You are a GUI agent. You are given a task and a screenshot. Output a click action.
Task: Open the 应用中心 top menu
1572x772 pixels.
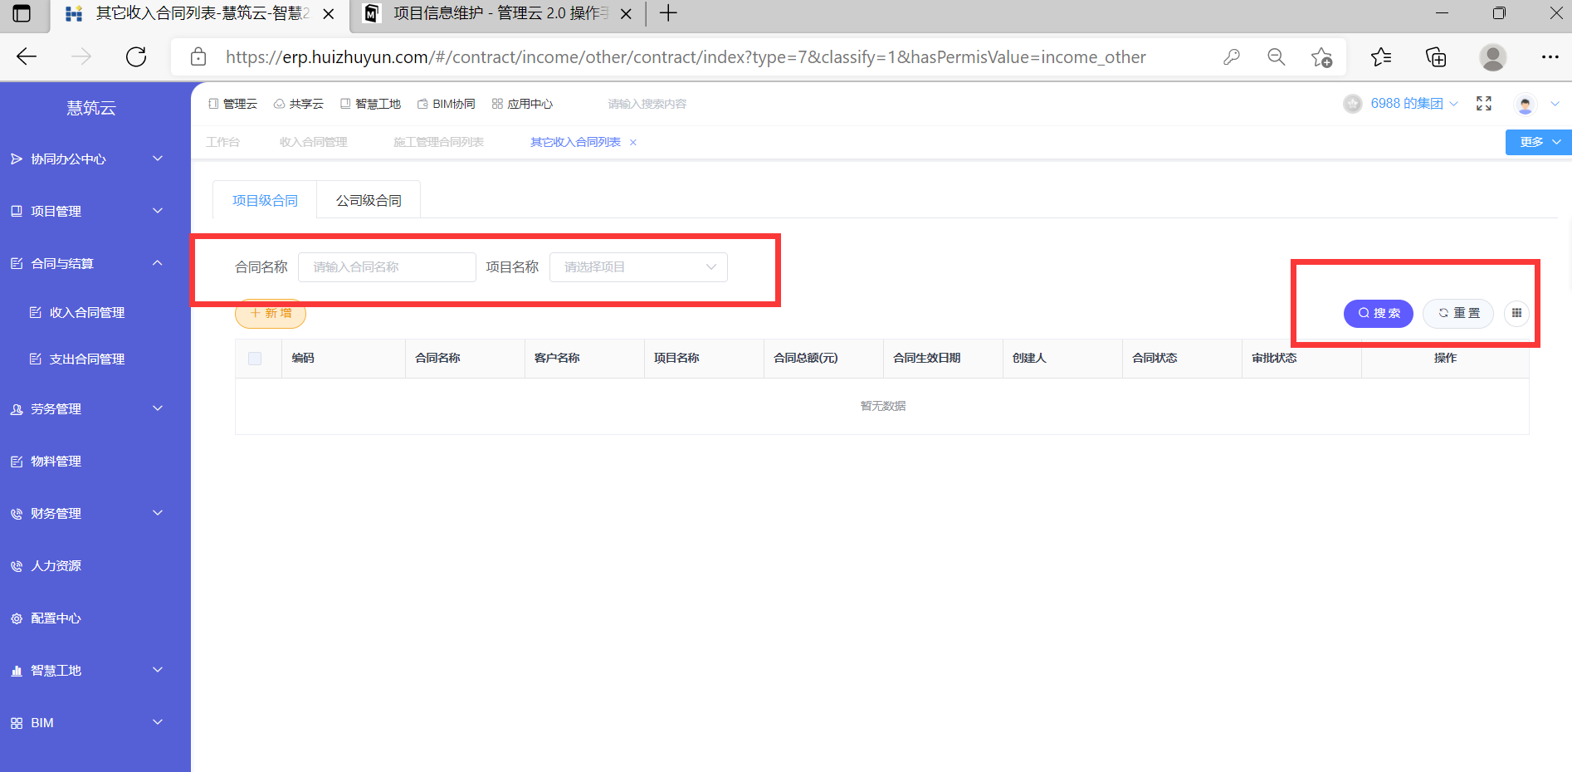[522, 104]
